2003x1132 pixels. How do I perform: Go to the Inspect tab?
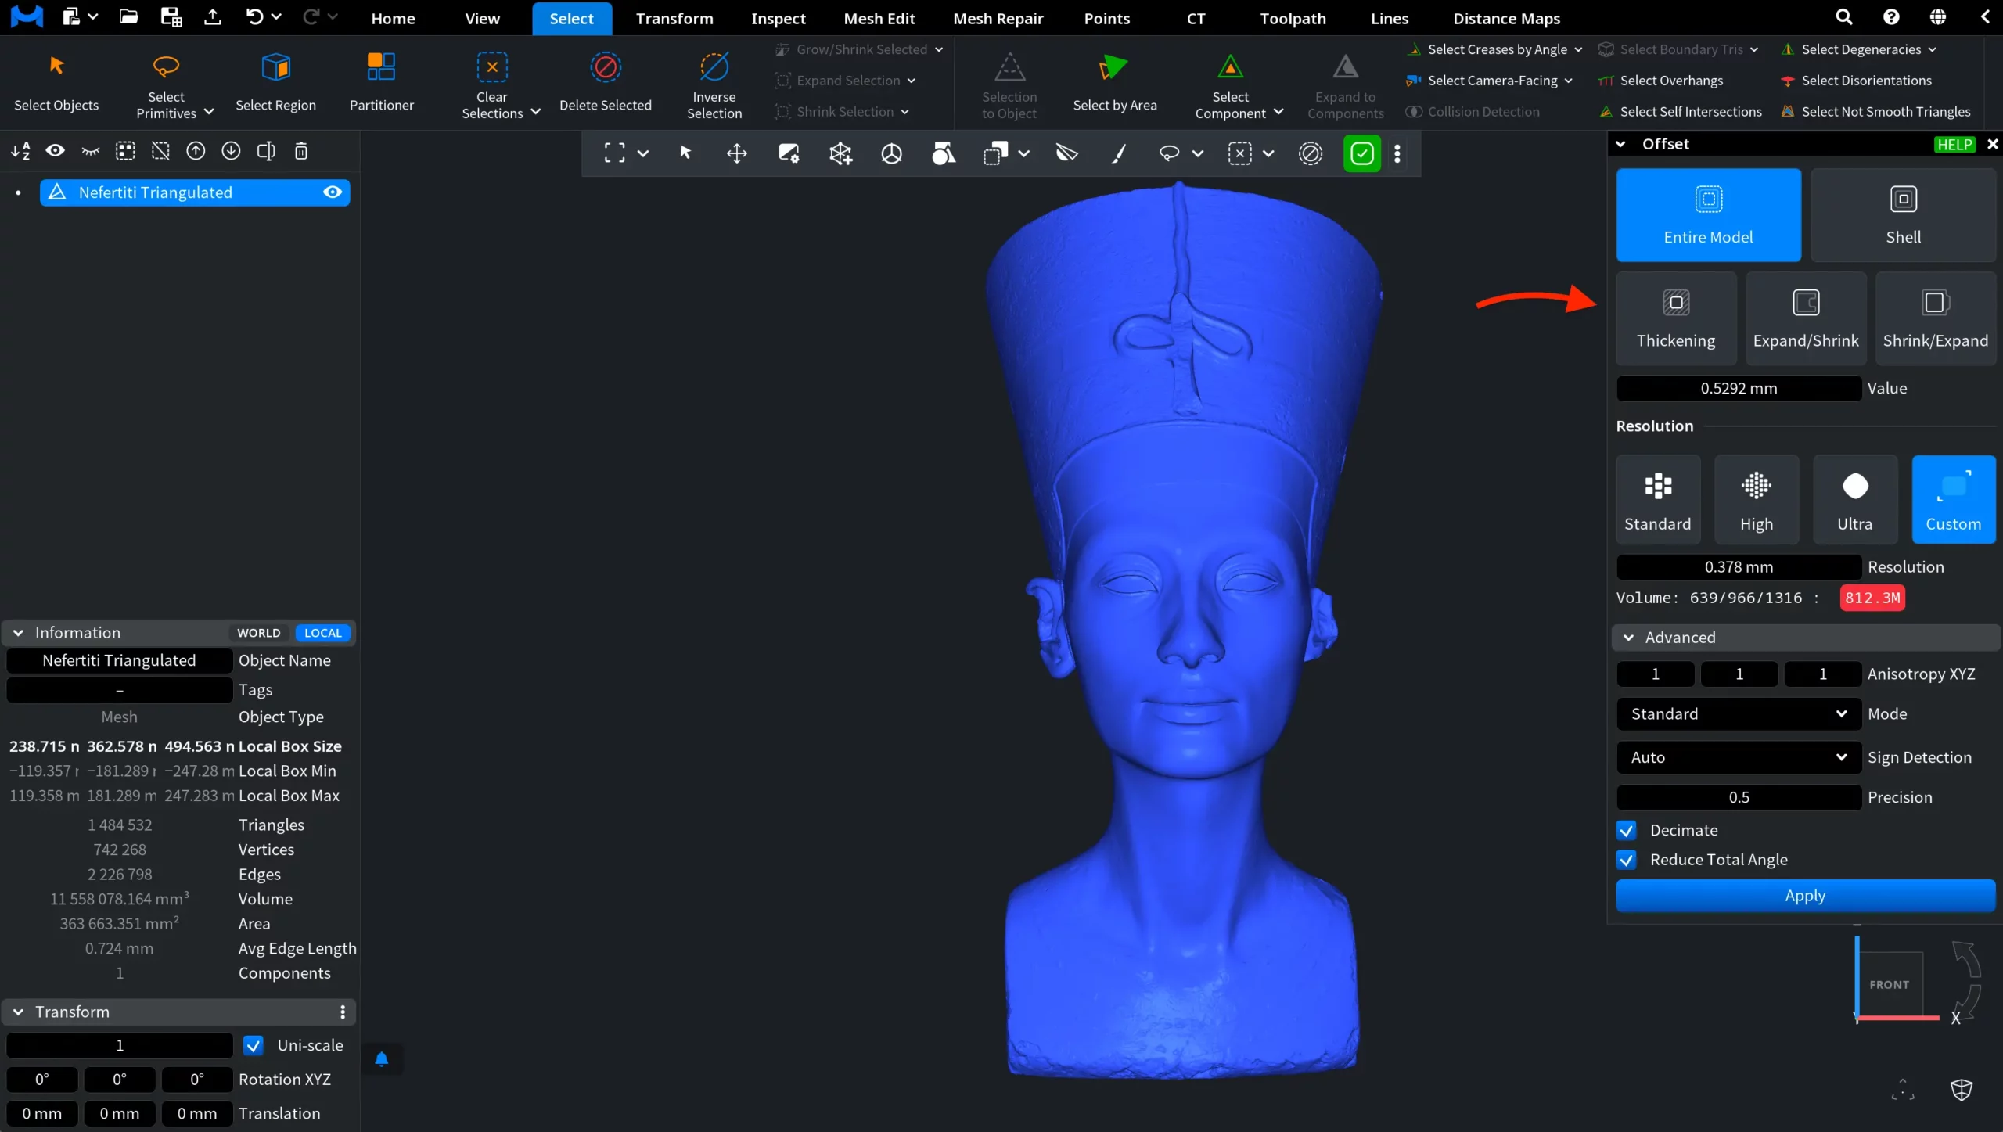[x=779, y=18]
